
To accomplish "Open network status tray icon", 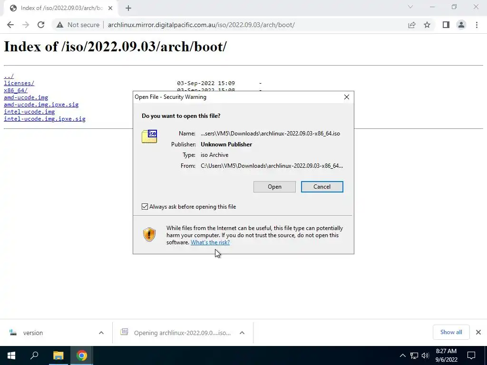I will coord(414,355).
